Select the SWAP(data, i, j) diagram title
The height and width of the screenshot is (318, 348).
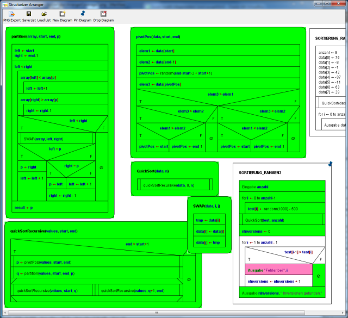(207, 206)
